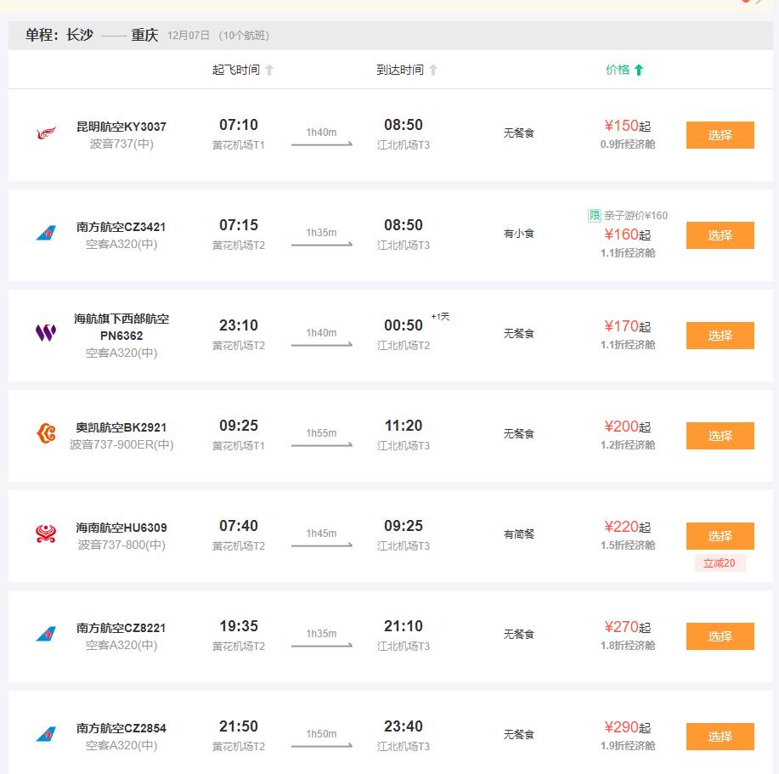Sort flights by 价格 price
779x774 pixels.
click(x=624, y=70)
